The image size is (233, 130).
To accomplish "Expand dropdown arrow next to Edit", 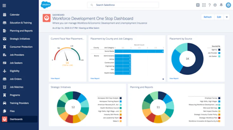I will (227, 17).
